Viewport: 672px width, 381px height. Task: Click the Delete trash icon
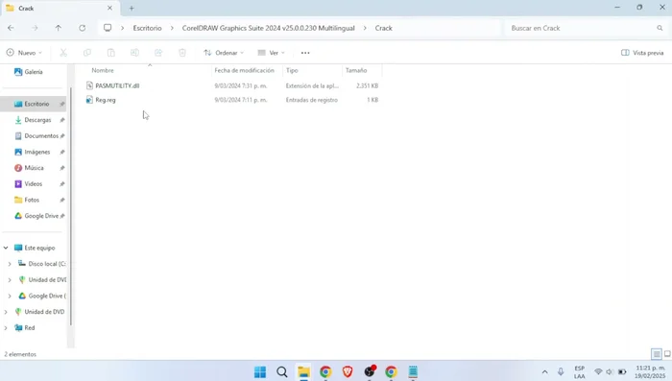(x=182, y=53)
